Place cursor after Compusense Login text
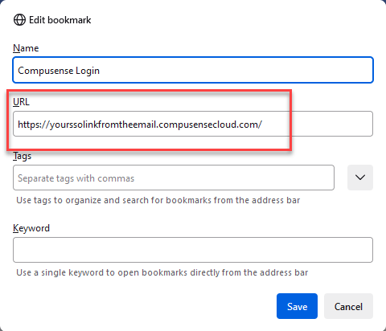Image resolution: width=386 pixels, height=331 pixels. tap(101, 71)
